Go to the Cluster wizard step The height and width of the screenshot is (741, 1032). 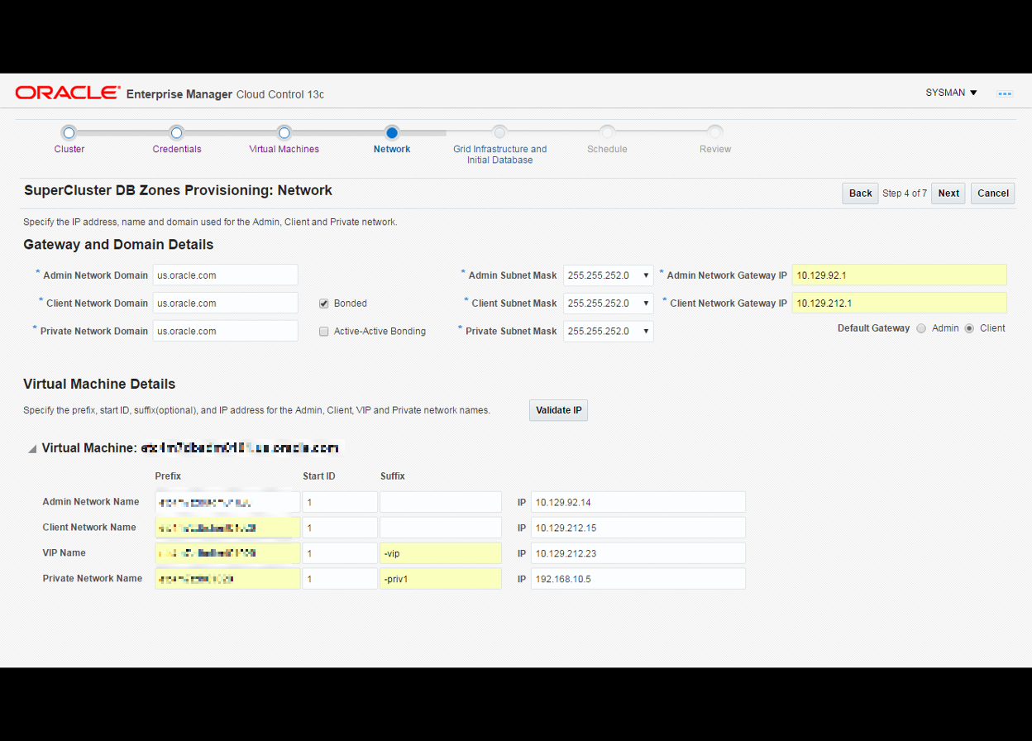coord(69,149)
